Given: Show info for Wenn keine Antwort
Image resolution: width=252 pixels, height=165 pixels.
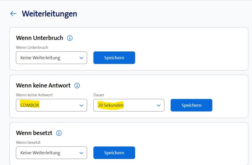Looking at the screenshot, I should coord(77,85).
